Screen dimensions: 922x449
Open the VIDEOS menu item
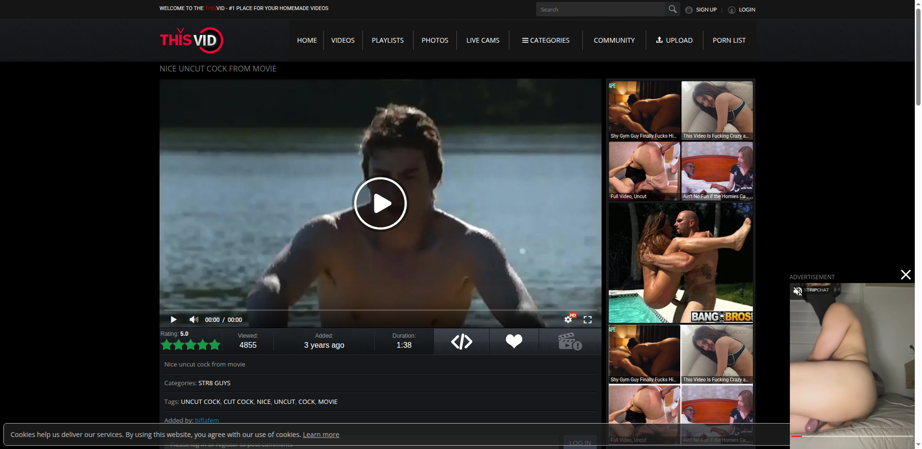click(x=343, y=40)
